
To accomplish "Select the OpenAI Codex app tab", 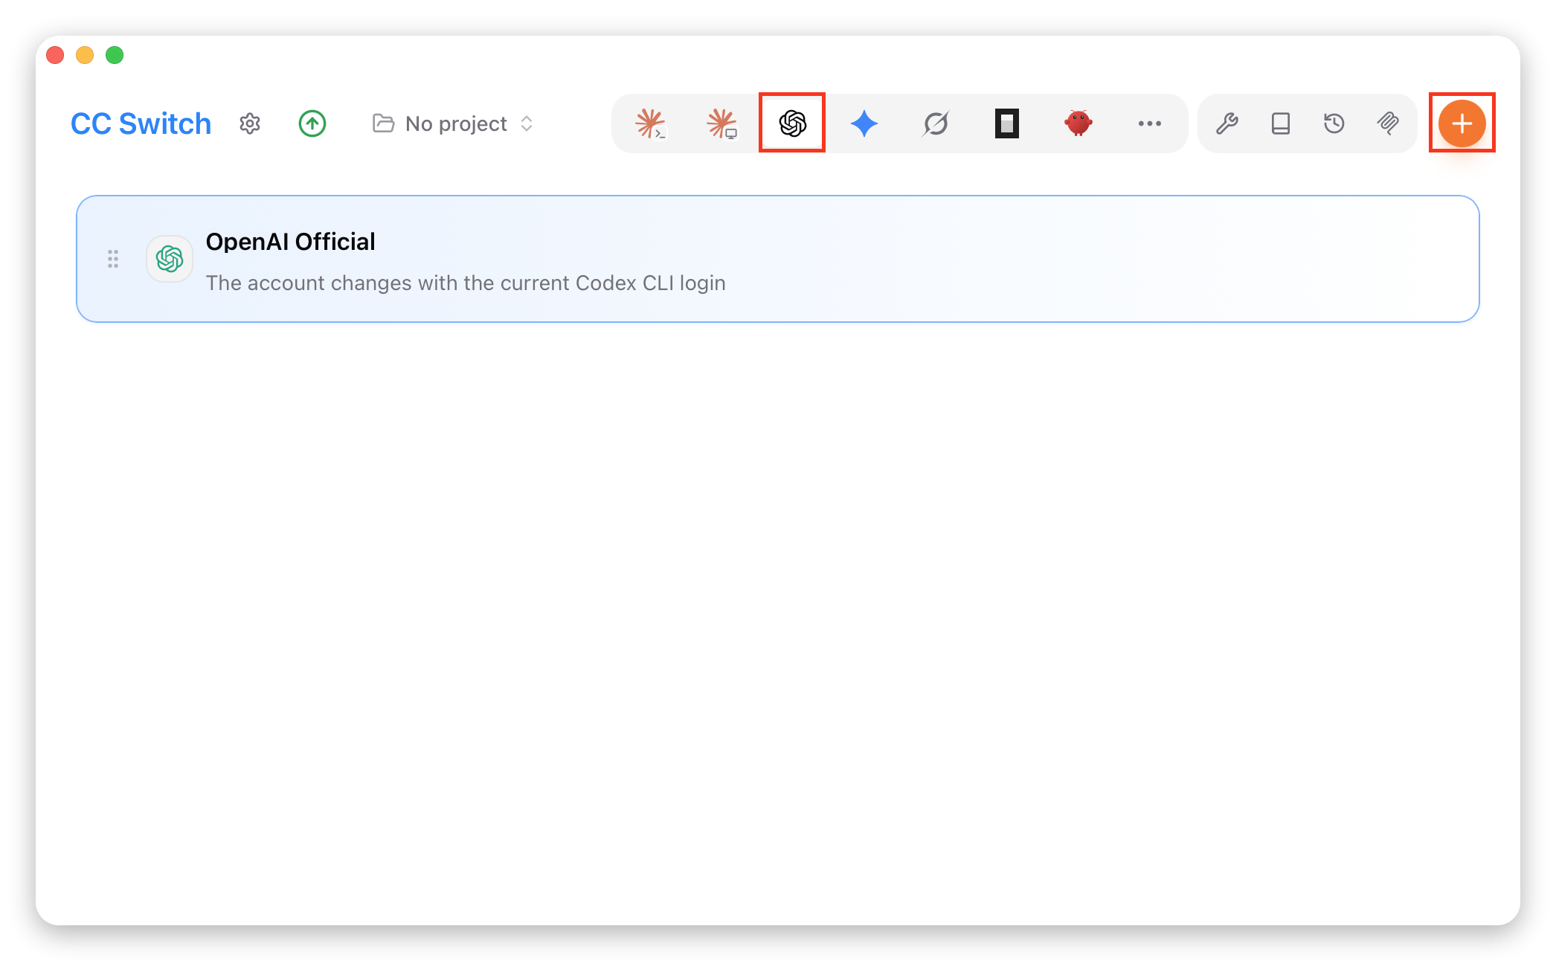I will (x=793, y=123).
